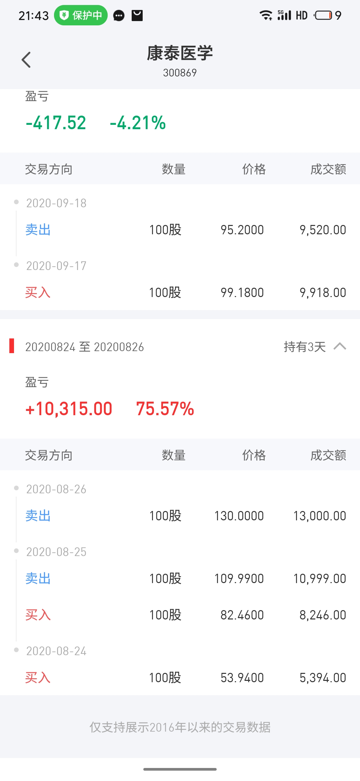Open the chat bubble notification icon

tap(119, 16)
